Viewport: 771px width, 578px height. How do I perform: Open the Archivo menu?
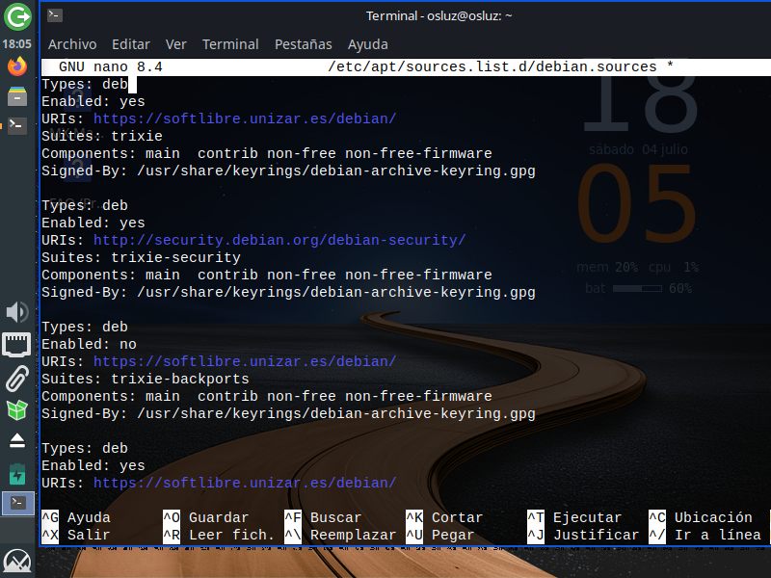click(x=72, y=44)
